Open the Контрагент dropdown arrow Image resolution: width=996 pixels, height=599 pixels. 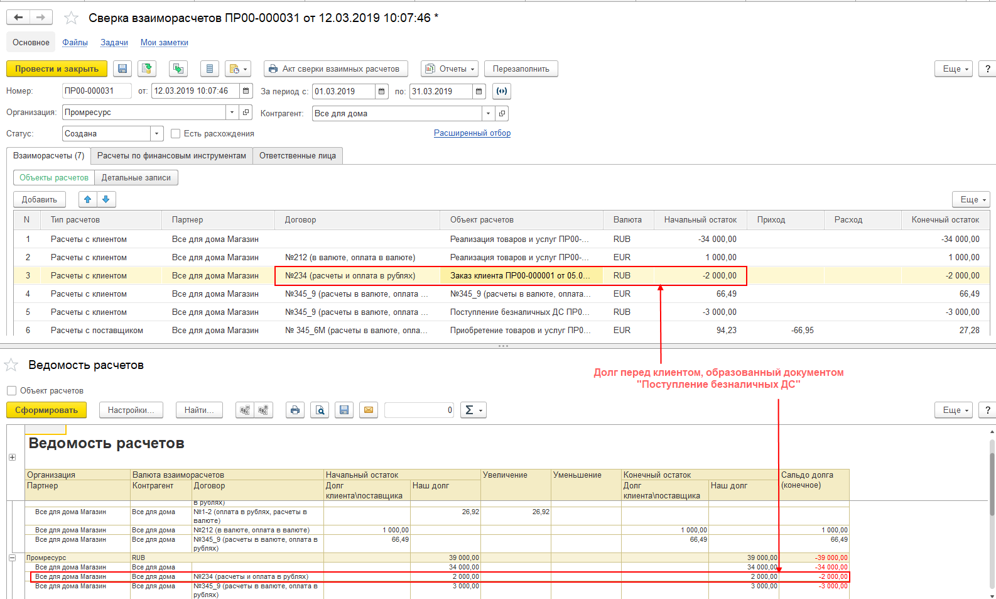click(x=488, y=114)
